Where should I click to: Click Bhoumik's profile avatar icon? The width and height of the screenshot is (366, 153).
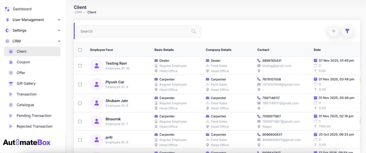(97, 121)
